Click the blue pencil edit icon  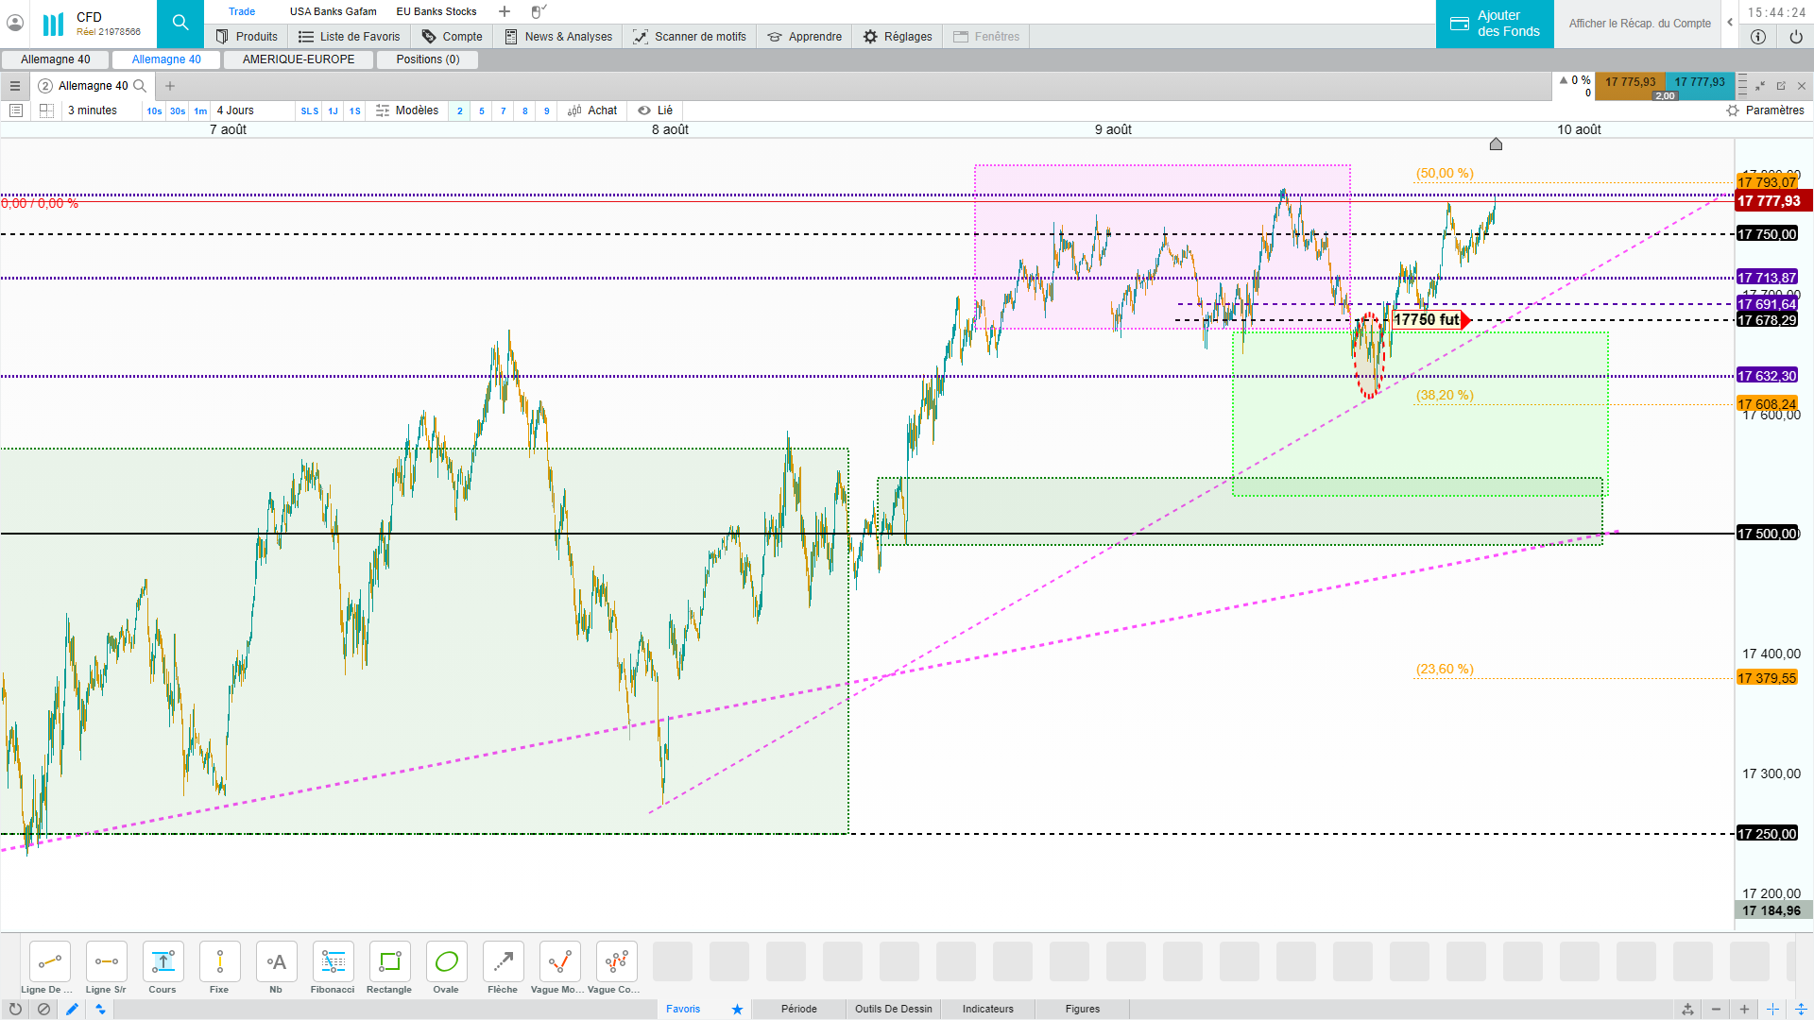[72, 1009]
